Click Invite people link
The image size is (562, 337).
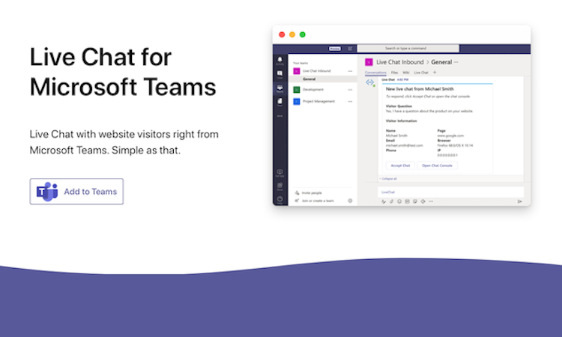(x=312, y=192)
